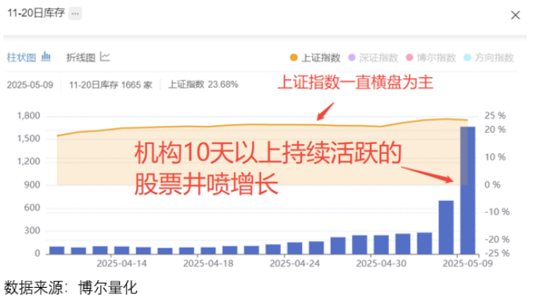Click the orange 上证指数 legend dot
The height and width of the screenshot is (298, 536).
(x=293, y=57)
